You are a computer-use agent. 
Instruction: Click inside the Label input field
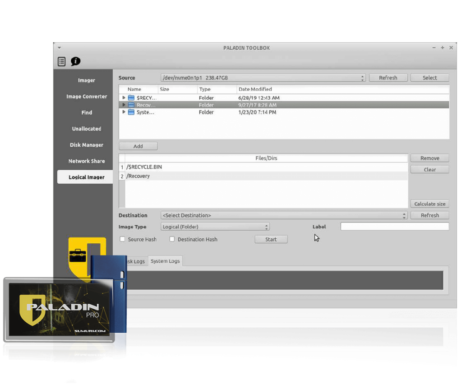[x=394, y=226]
